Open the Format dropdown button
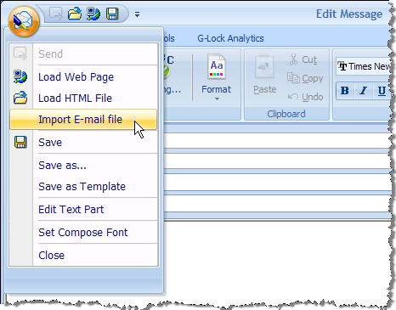The height and width of the screenshot is (310, 396). pos(217,77)
